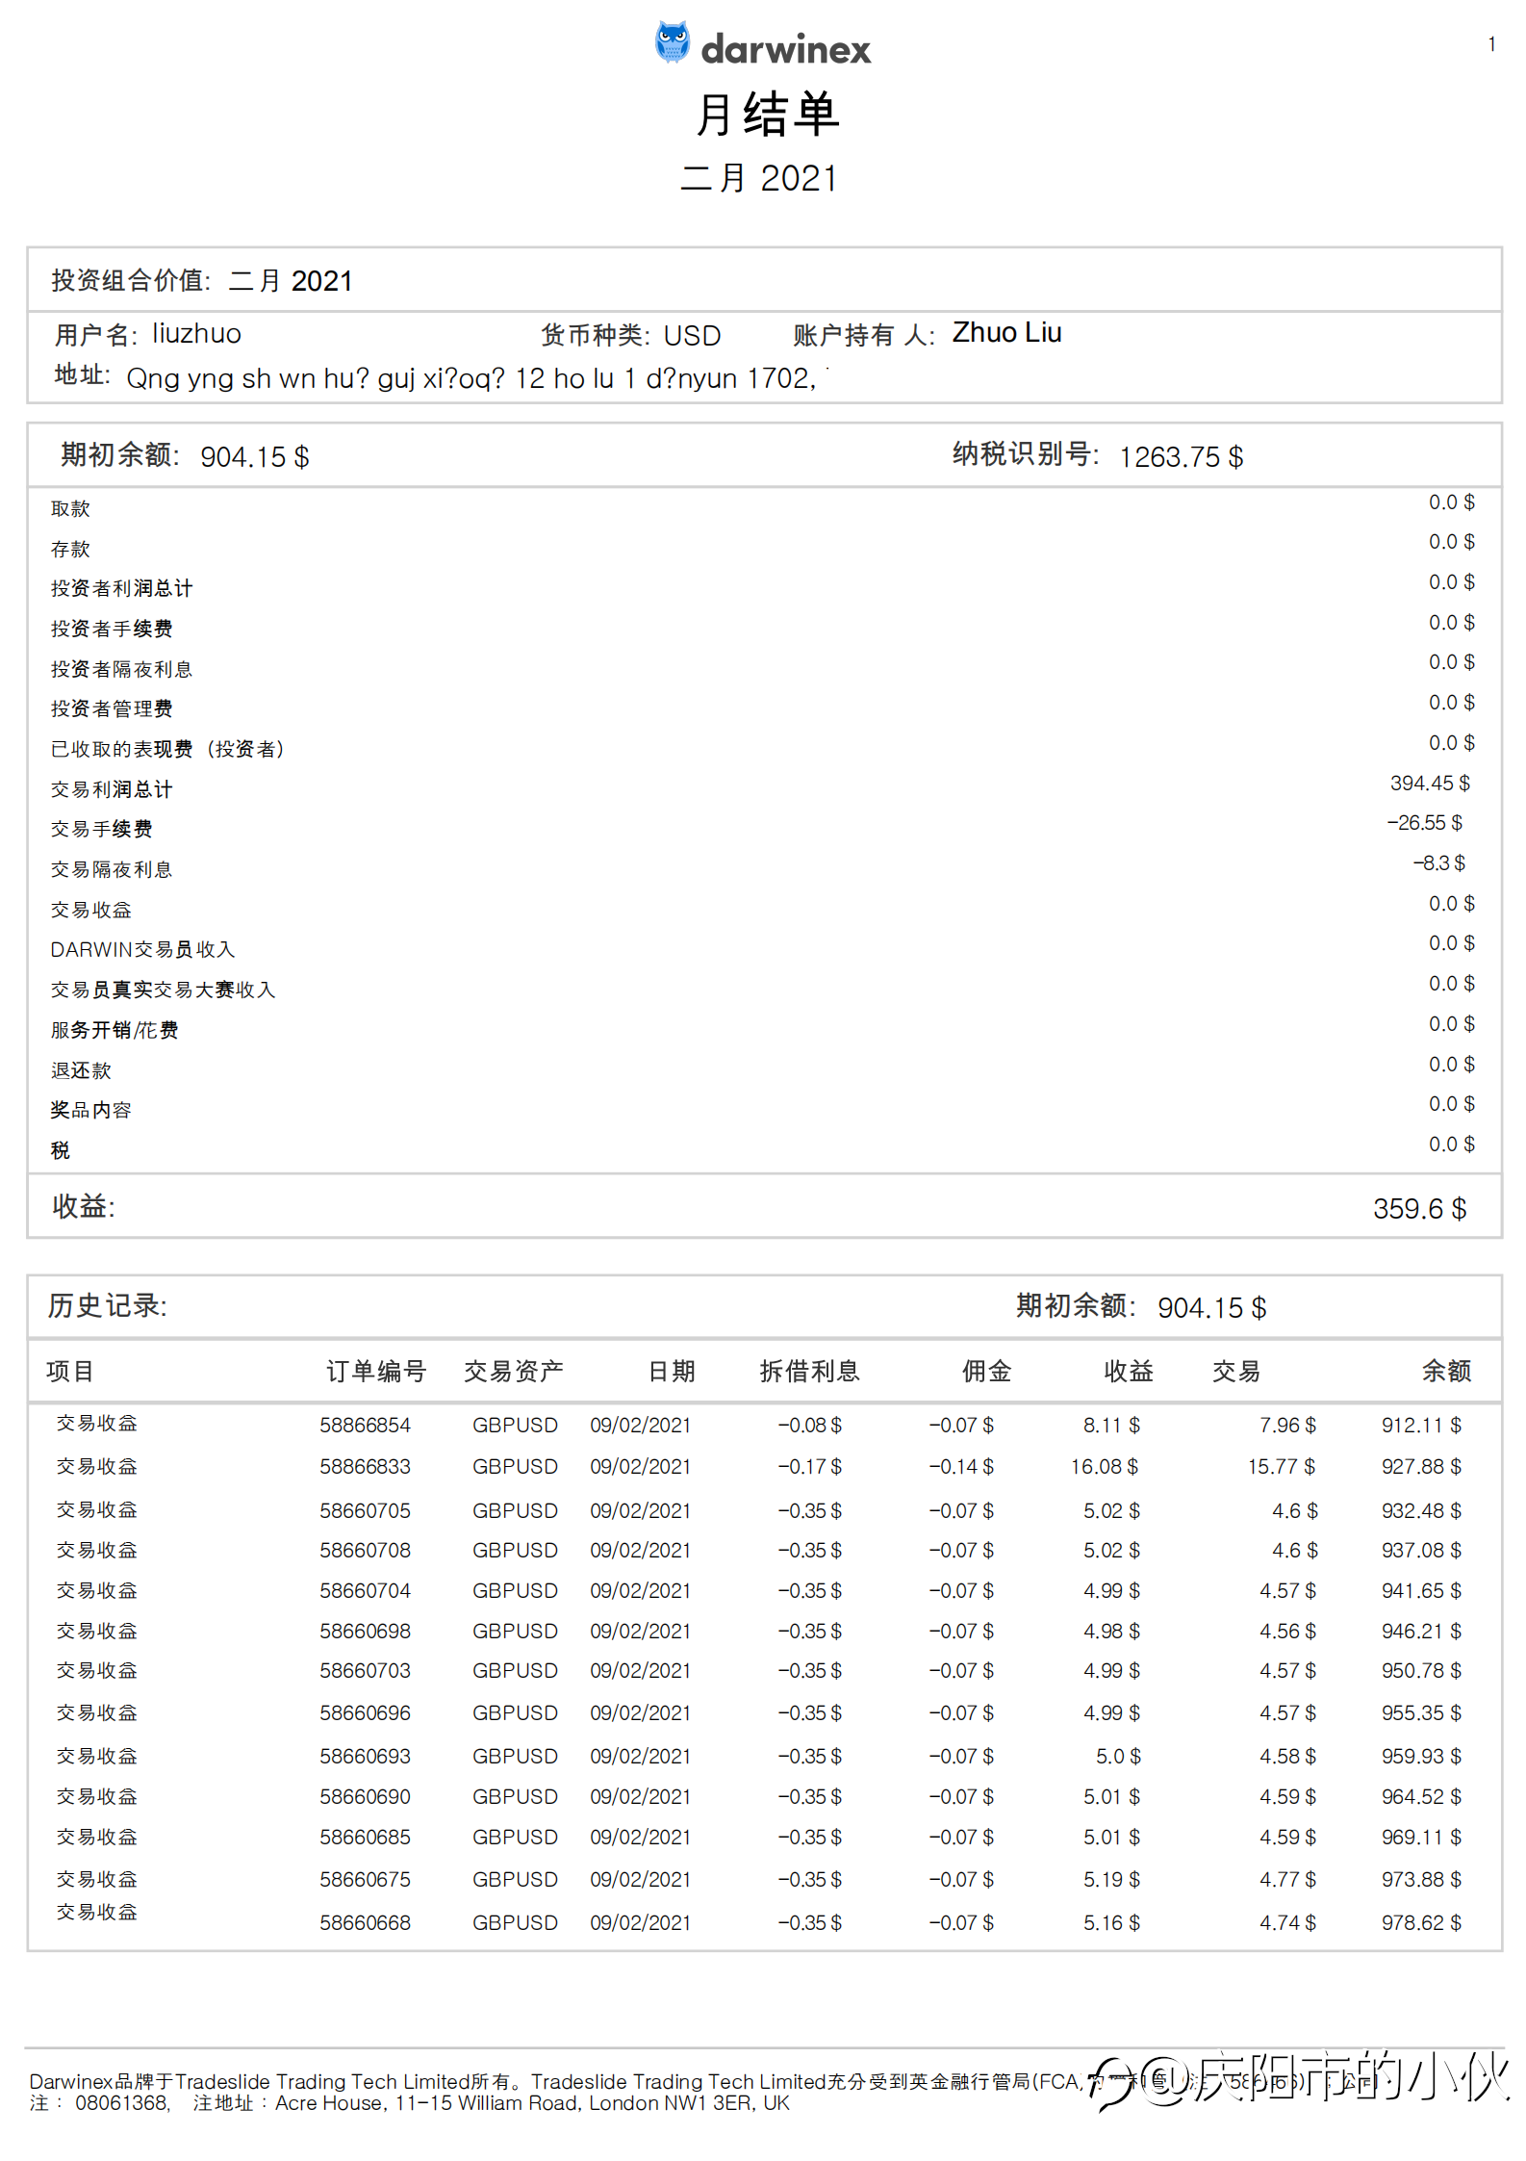Select the "拆借利息" column header

click(x=809, y=1371)
